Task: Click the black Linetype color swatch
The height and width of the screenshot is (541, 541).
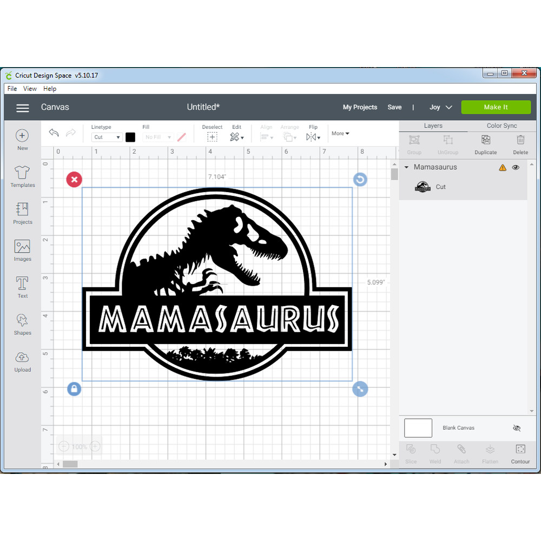Action: click(130, 137)
